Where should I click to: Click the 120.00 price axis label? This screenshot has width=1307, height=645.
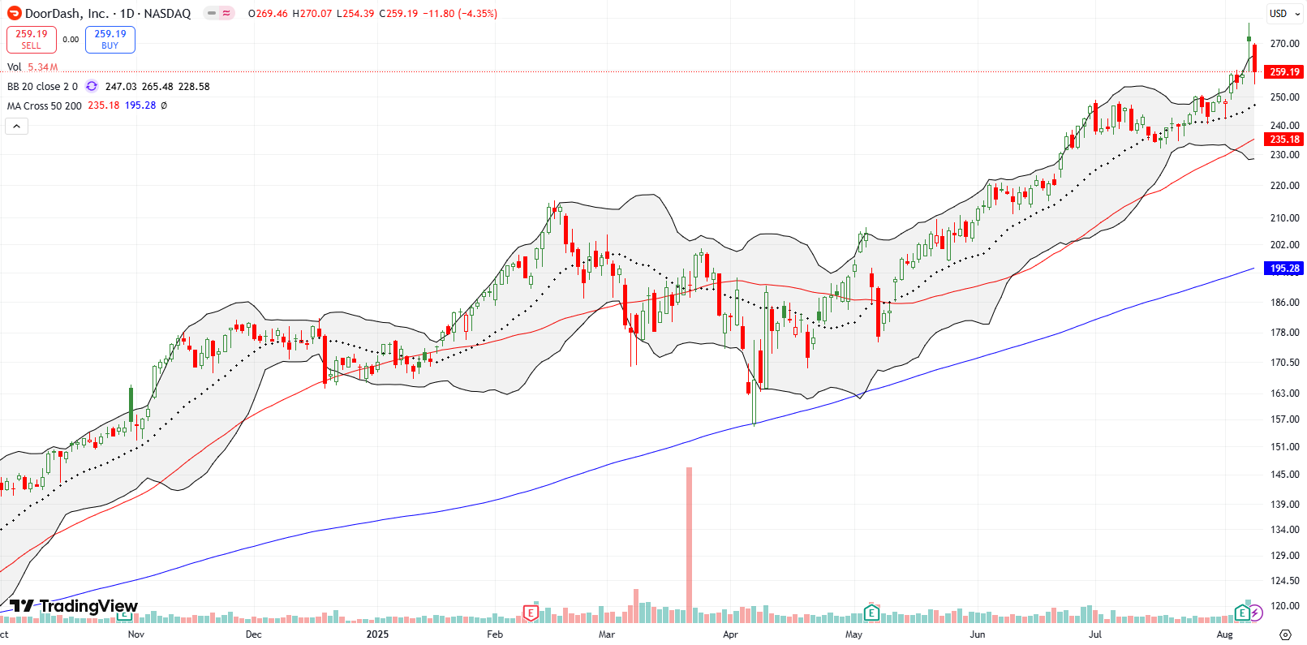[1285, 606]
